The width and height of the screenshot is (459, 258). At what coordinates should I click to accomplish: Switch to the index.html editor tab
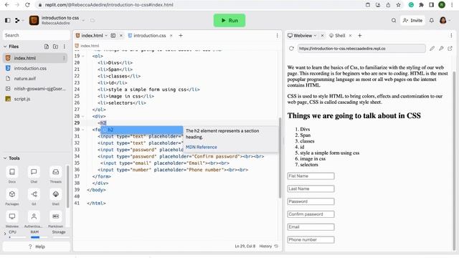point(92,35)
